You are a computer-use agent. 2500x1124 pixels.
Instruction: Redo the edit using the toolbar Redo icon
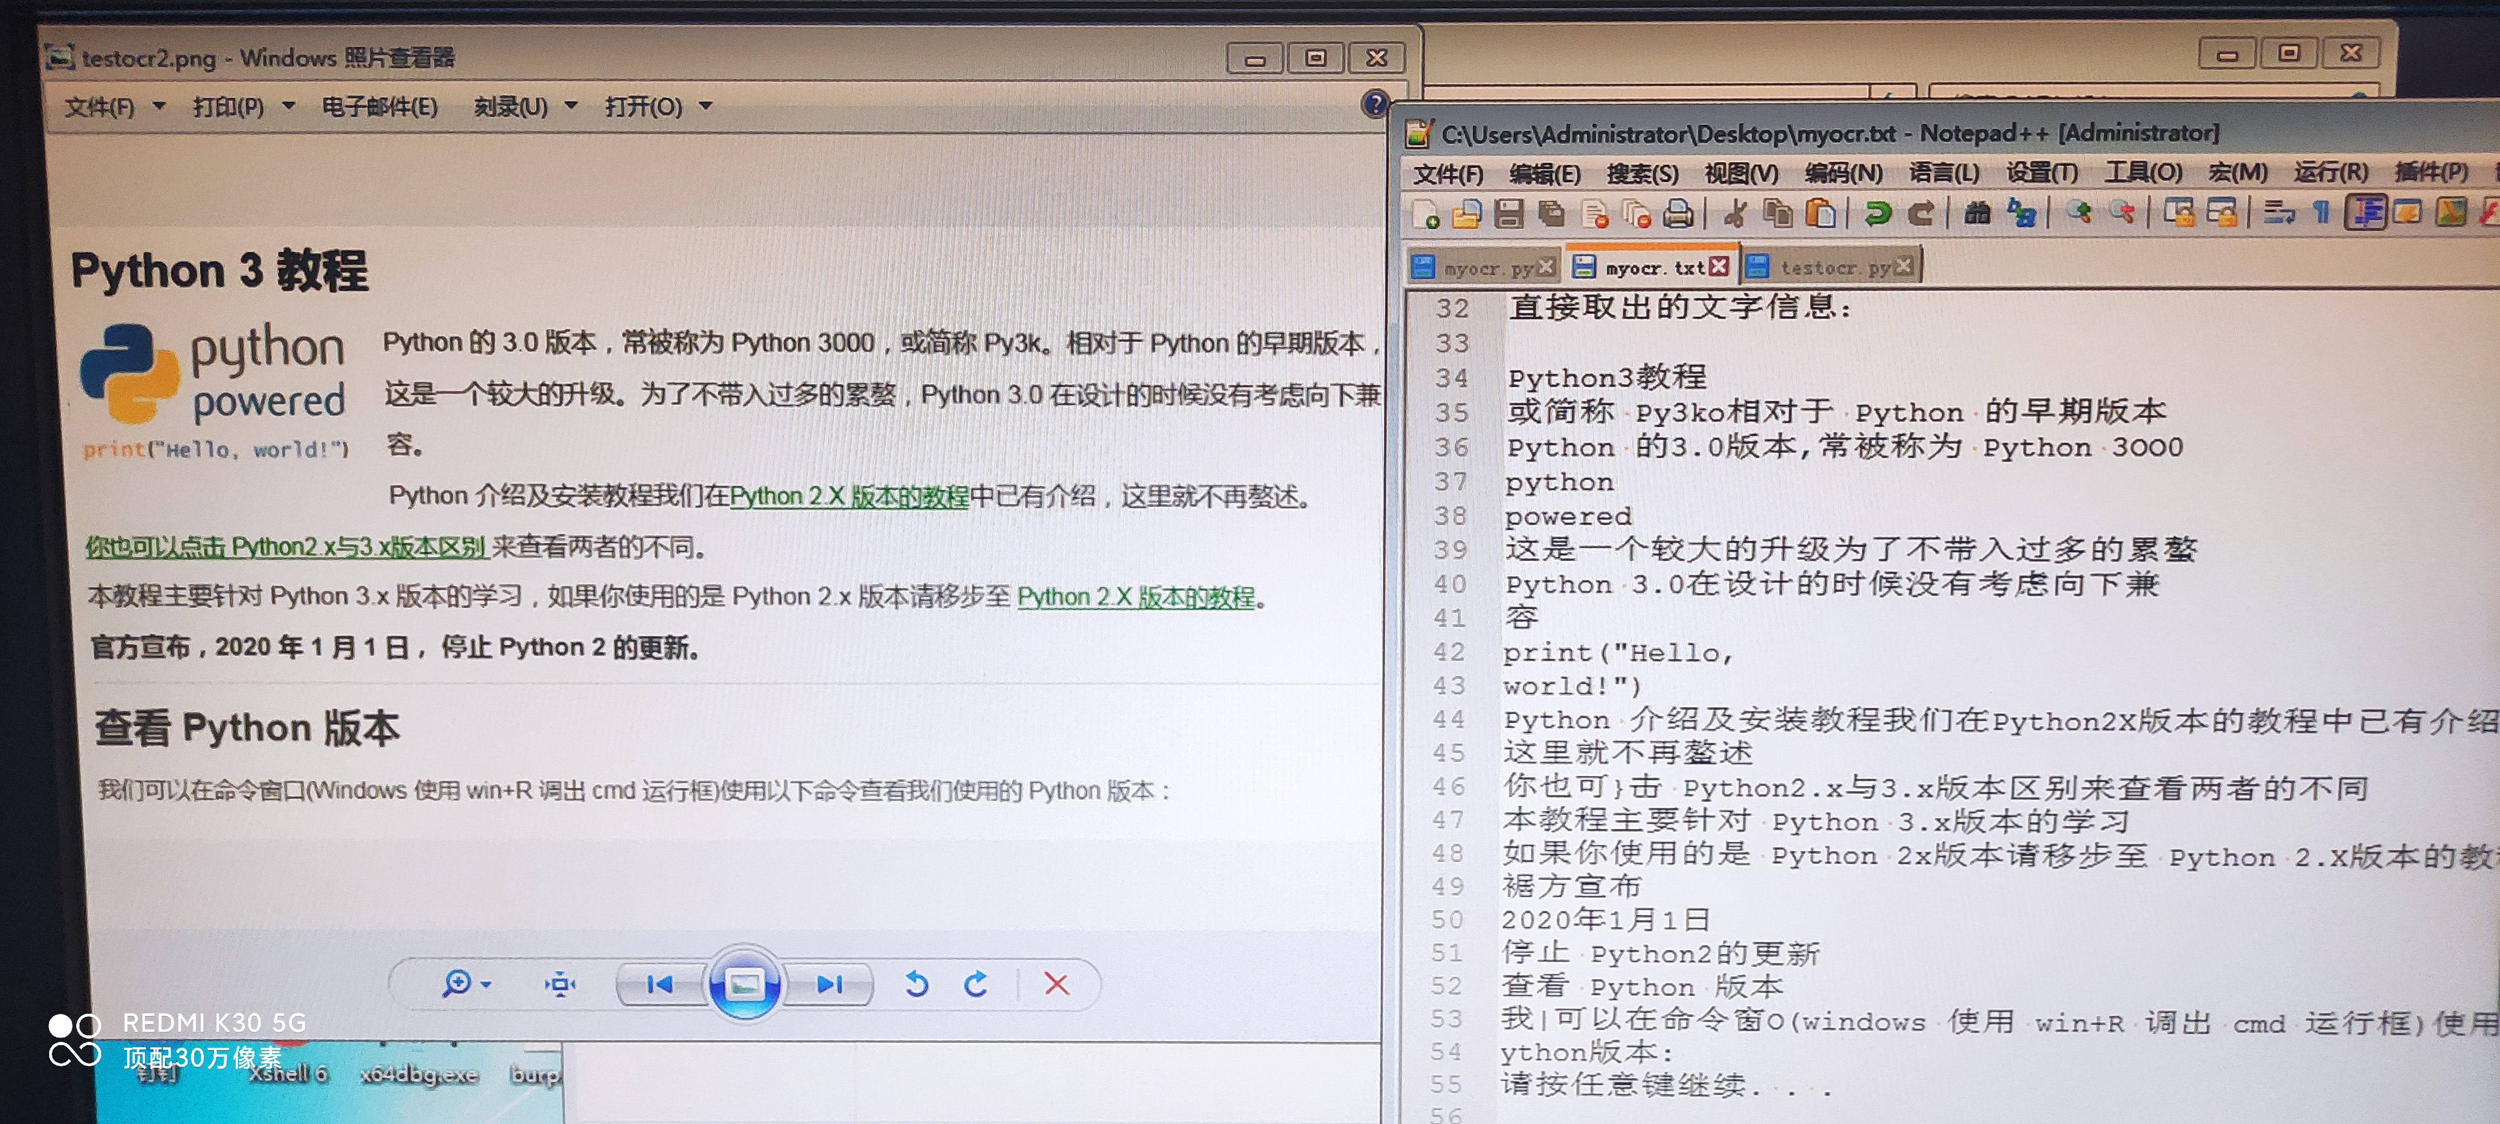[x=1920, y=213]
